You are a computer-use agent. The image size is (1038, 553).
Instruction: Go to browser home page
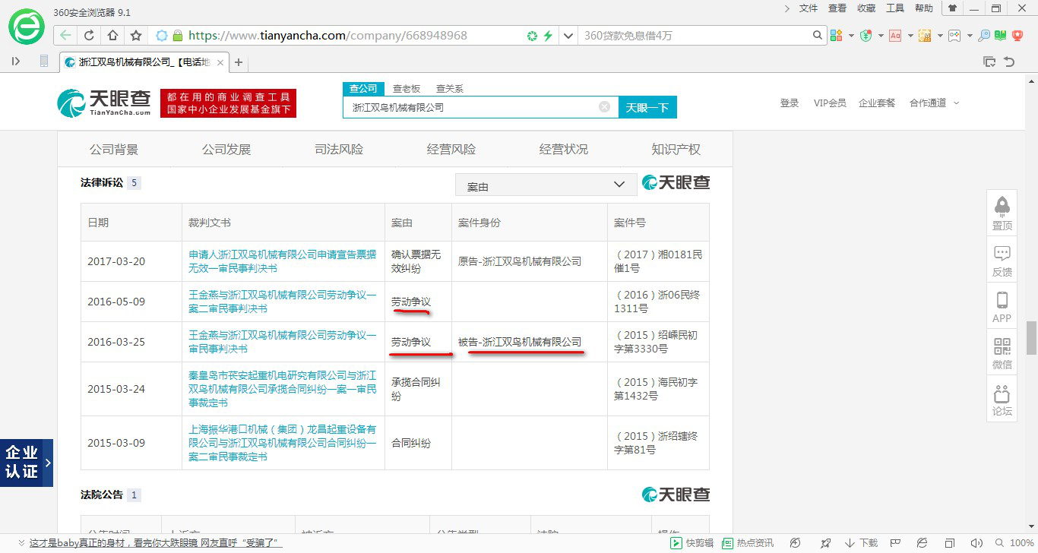coord(112,36)
